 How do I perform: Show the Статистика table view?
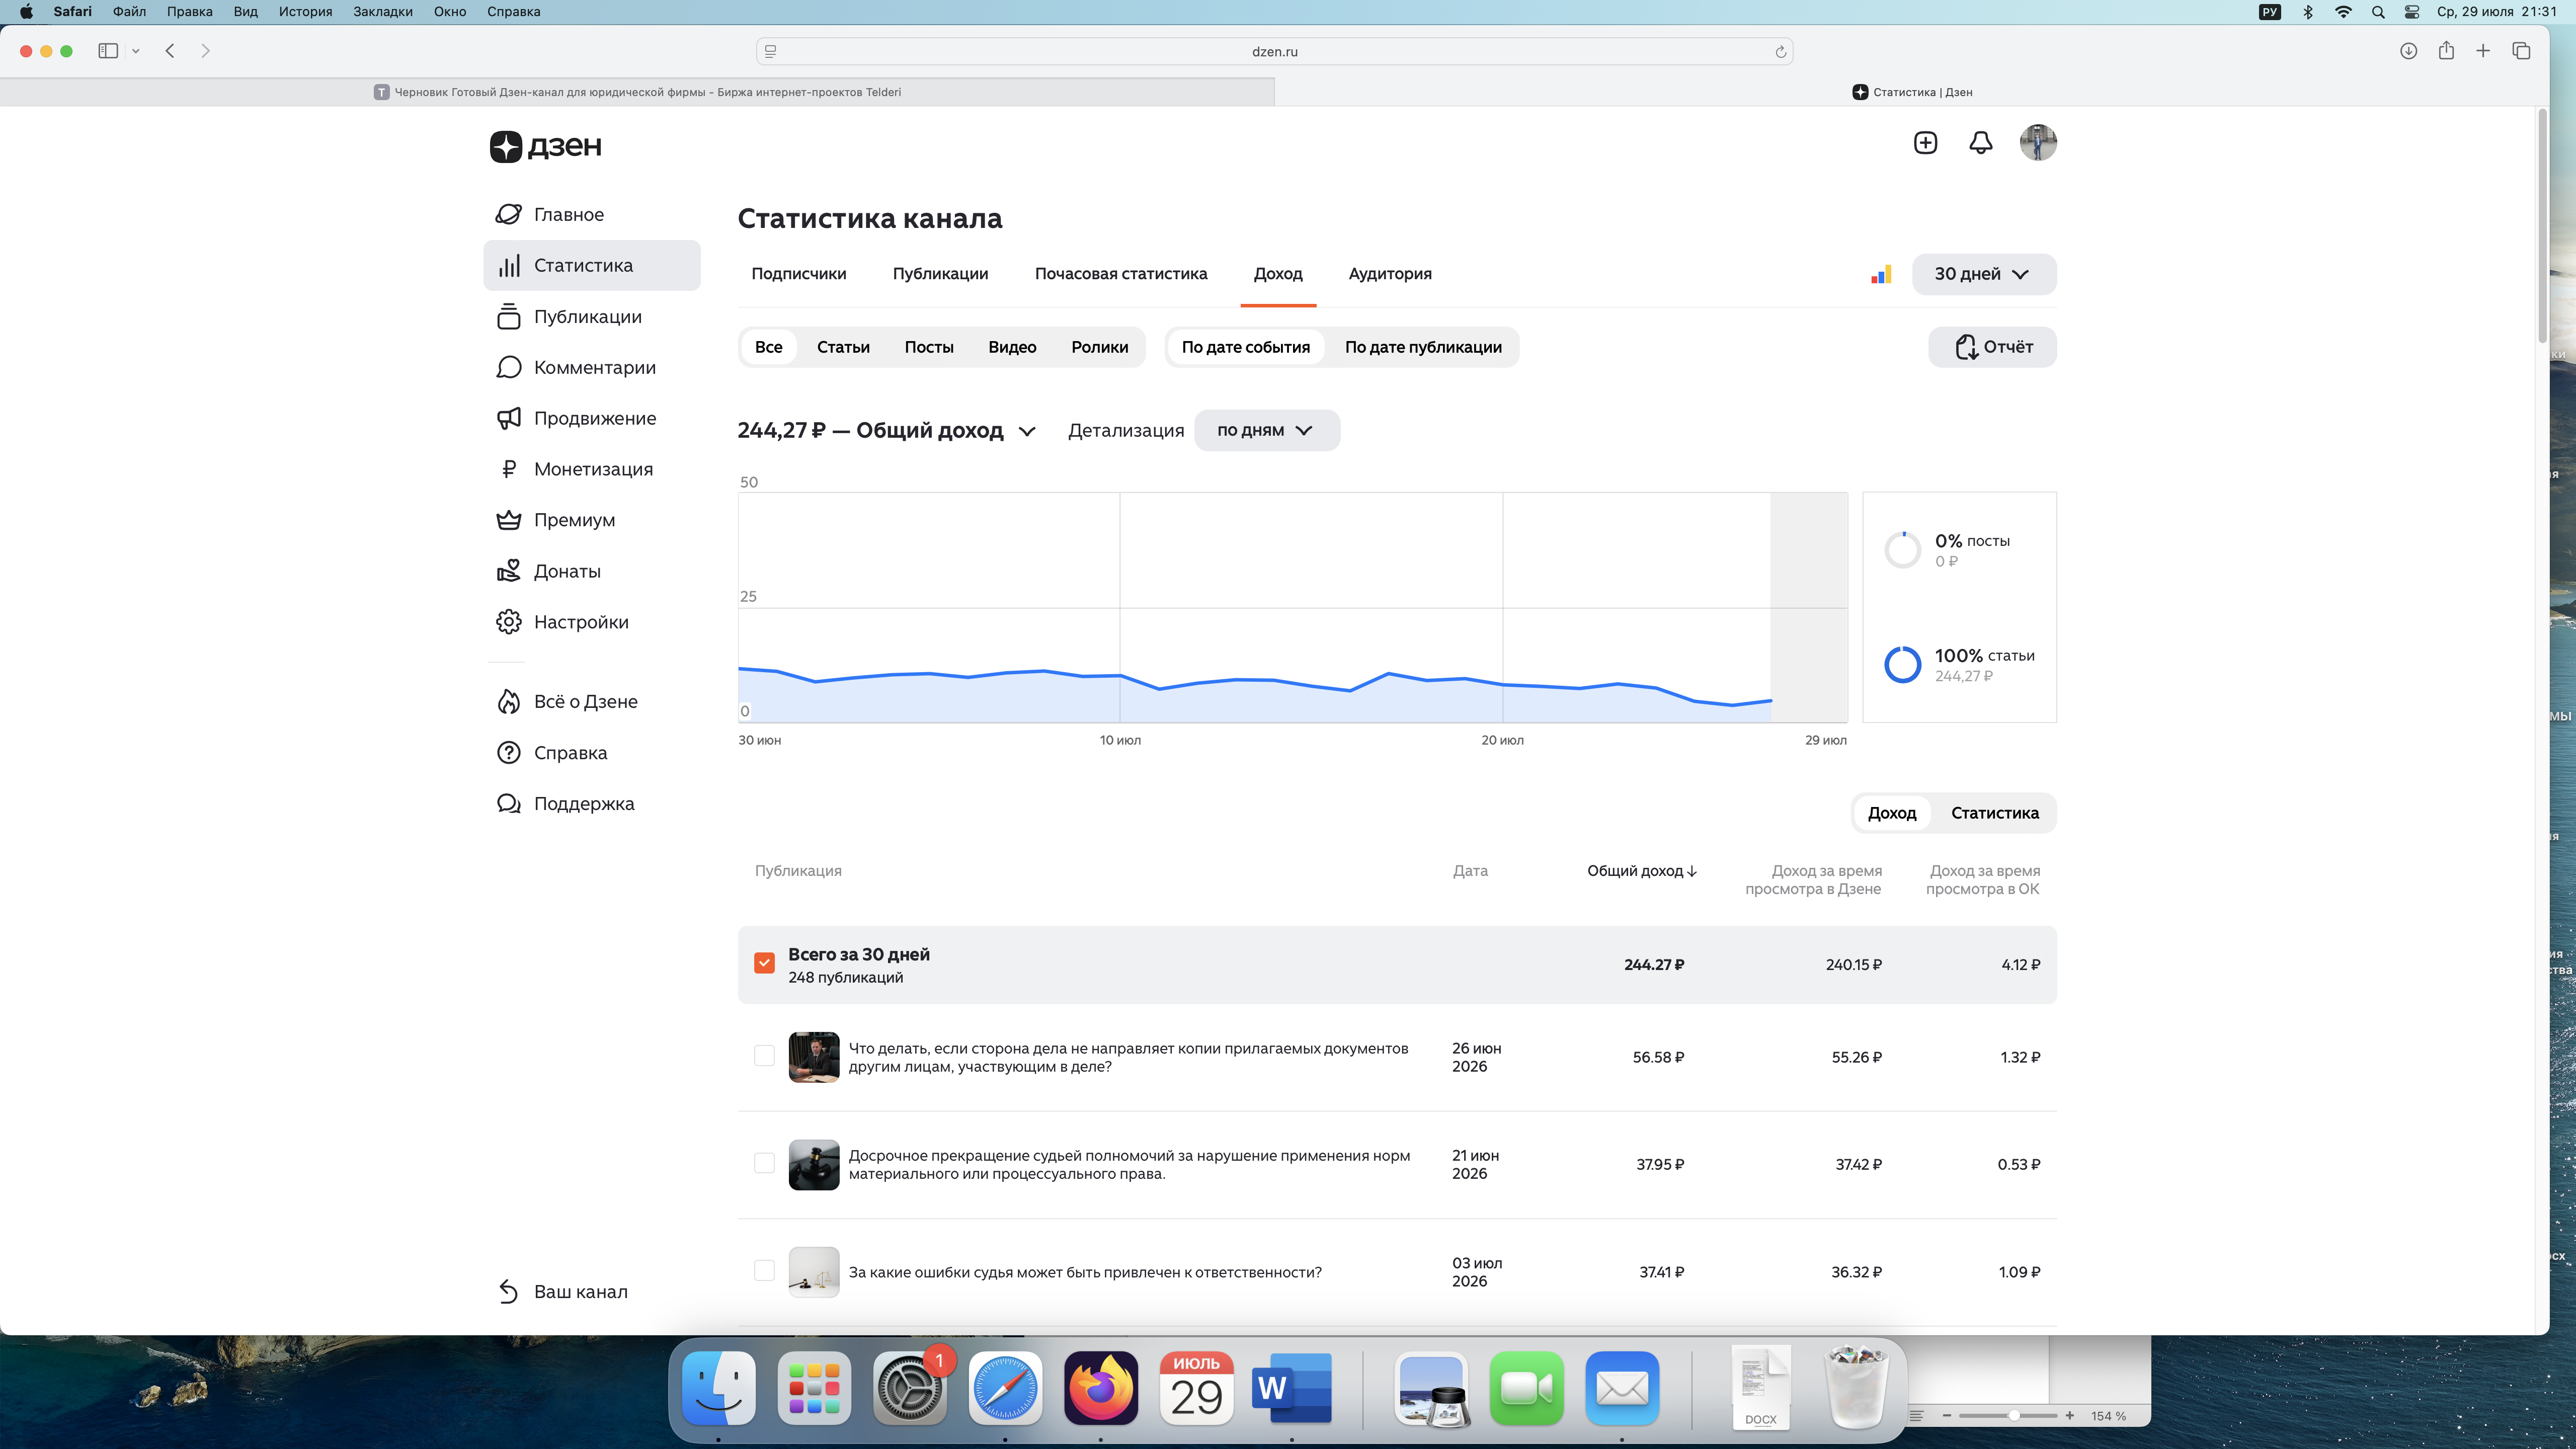(1994, 813)
